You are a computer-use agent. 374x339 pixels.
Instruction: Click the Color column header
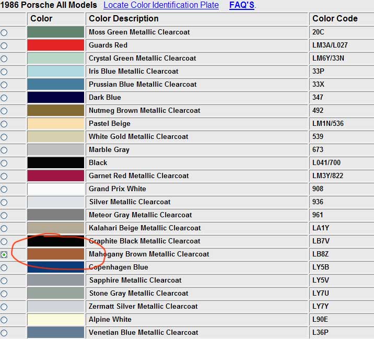(x=41, y=19)
